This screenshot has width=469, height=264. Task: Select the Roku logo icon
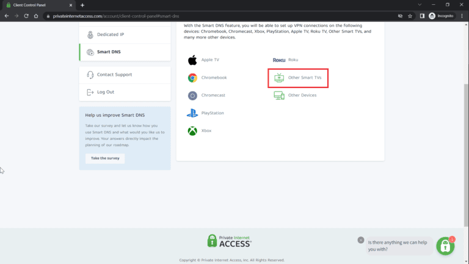[x=279, y=60]
